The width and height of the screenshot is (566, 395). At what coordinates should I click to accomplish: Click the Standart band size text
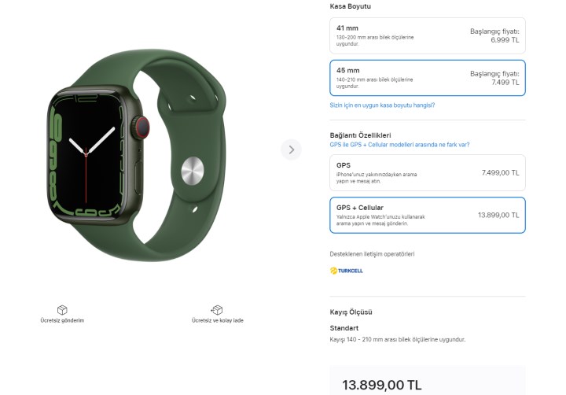(344, 328)
